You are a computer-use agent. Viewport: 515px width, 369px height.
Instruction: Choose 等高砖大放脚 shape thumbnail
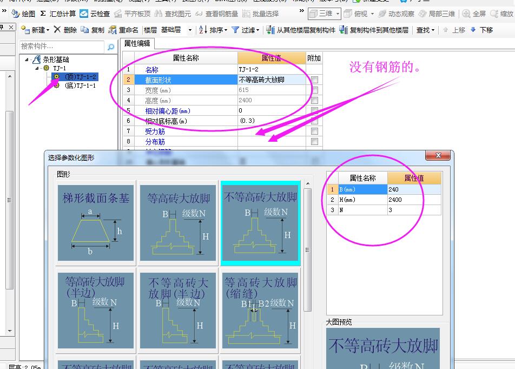coord(178,223)
